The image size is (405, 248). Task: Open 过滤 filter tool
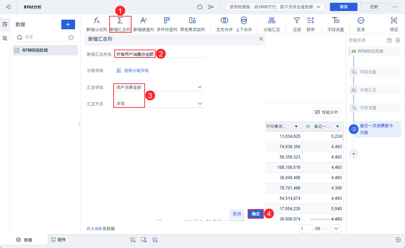tap(297, 24)
